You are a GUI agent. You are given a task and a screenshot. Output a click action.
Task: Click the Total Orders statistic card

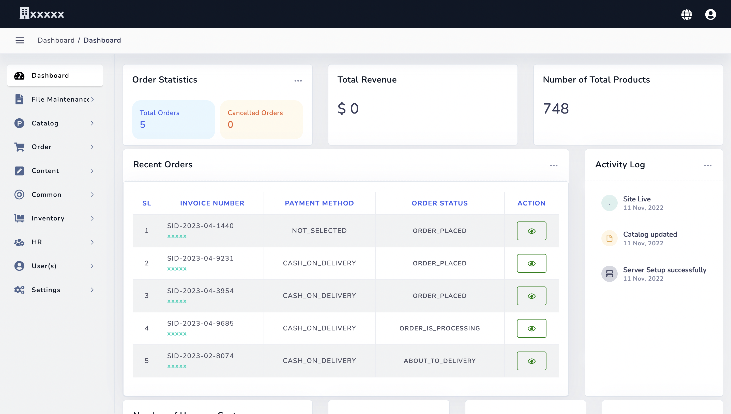click(173, 119)
